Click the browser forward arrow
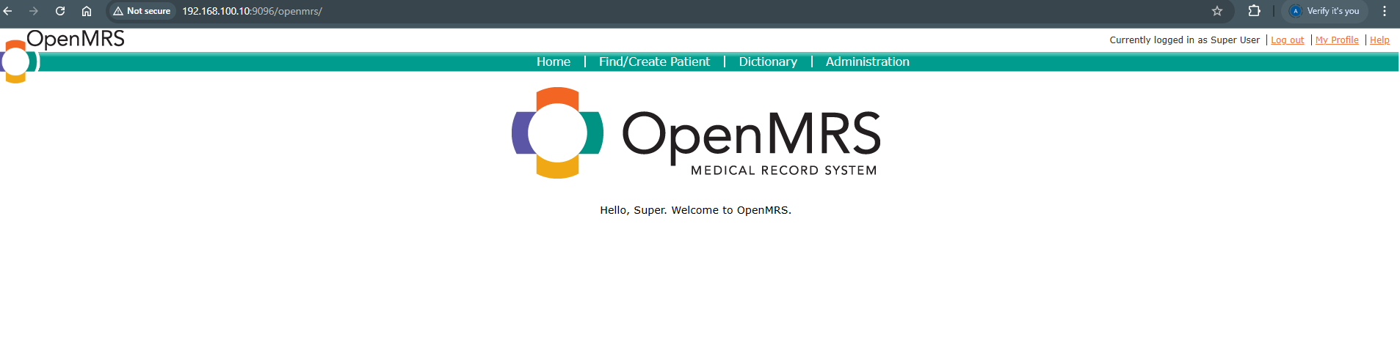Image resolution: width=1400 pixels, height=358 pixels. [x=34, y=11]
